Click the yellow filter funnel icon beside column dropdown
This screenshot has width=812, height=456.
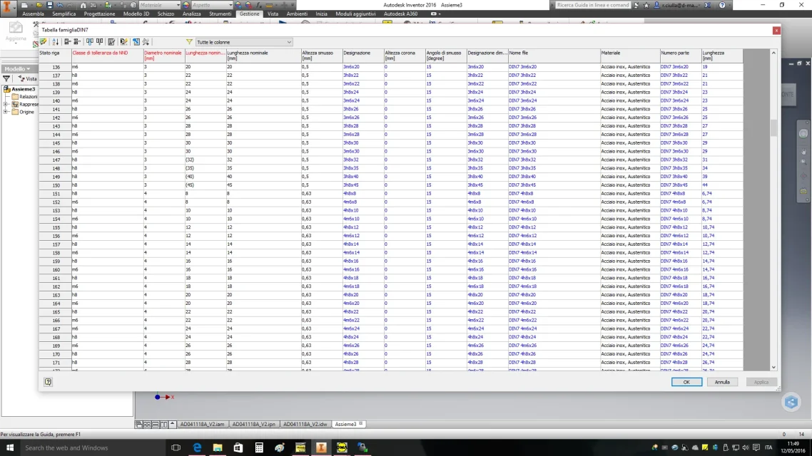pyautogui.click(x=189, y=42)
